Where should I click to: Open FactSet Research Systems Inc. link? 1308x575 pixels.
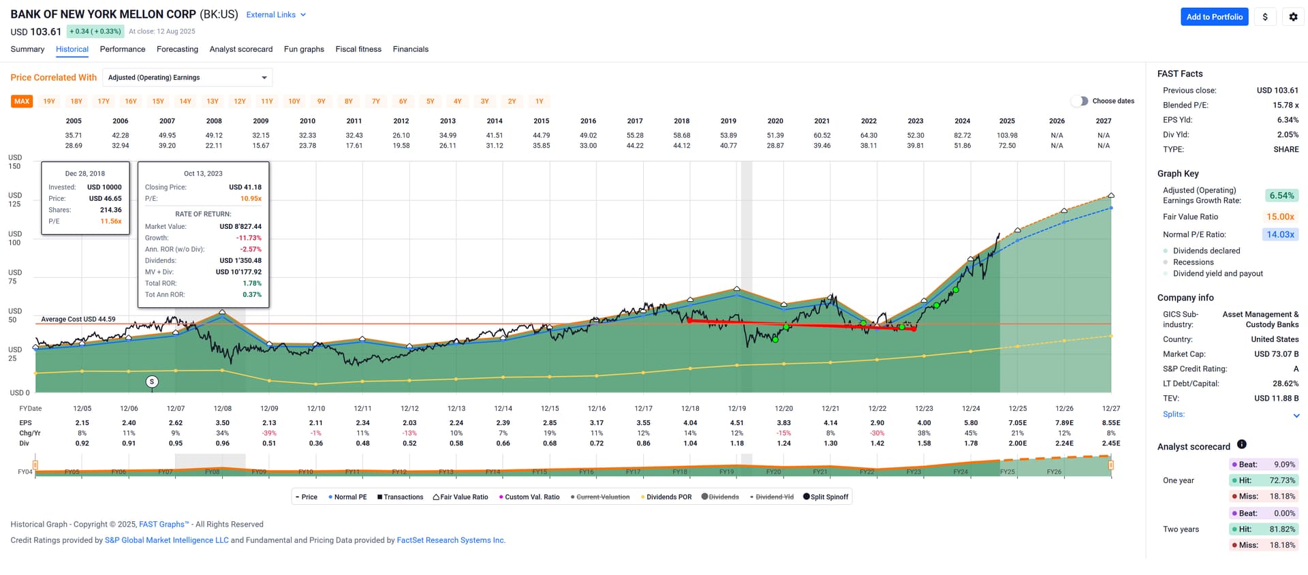pos(451,540)
